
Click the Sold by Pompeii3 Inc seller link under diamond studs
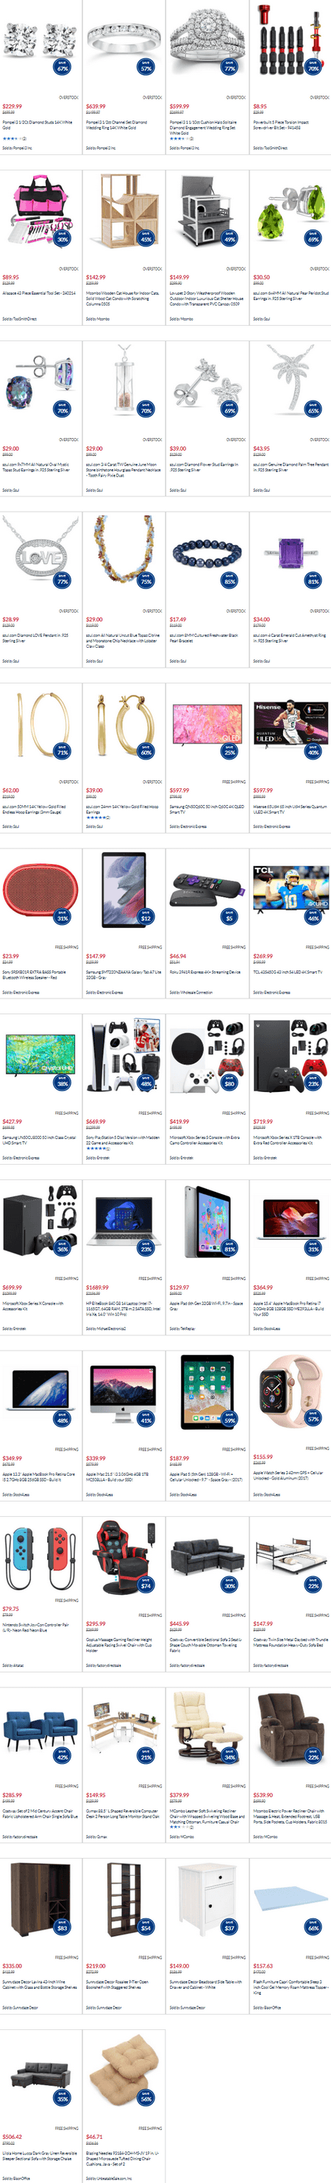click(x=17, y=148)
